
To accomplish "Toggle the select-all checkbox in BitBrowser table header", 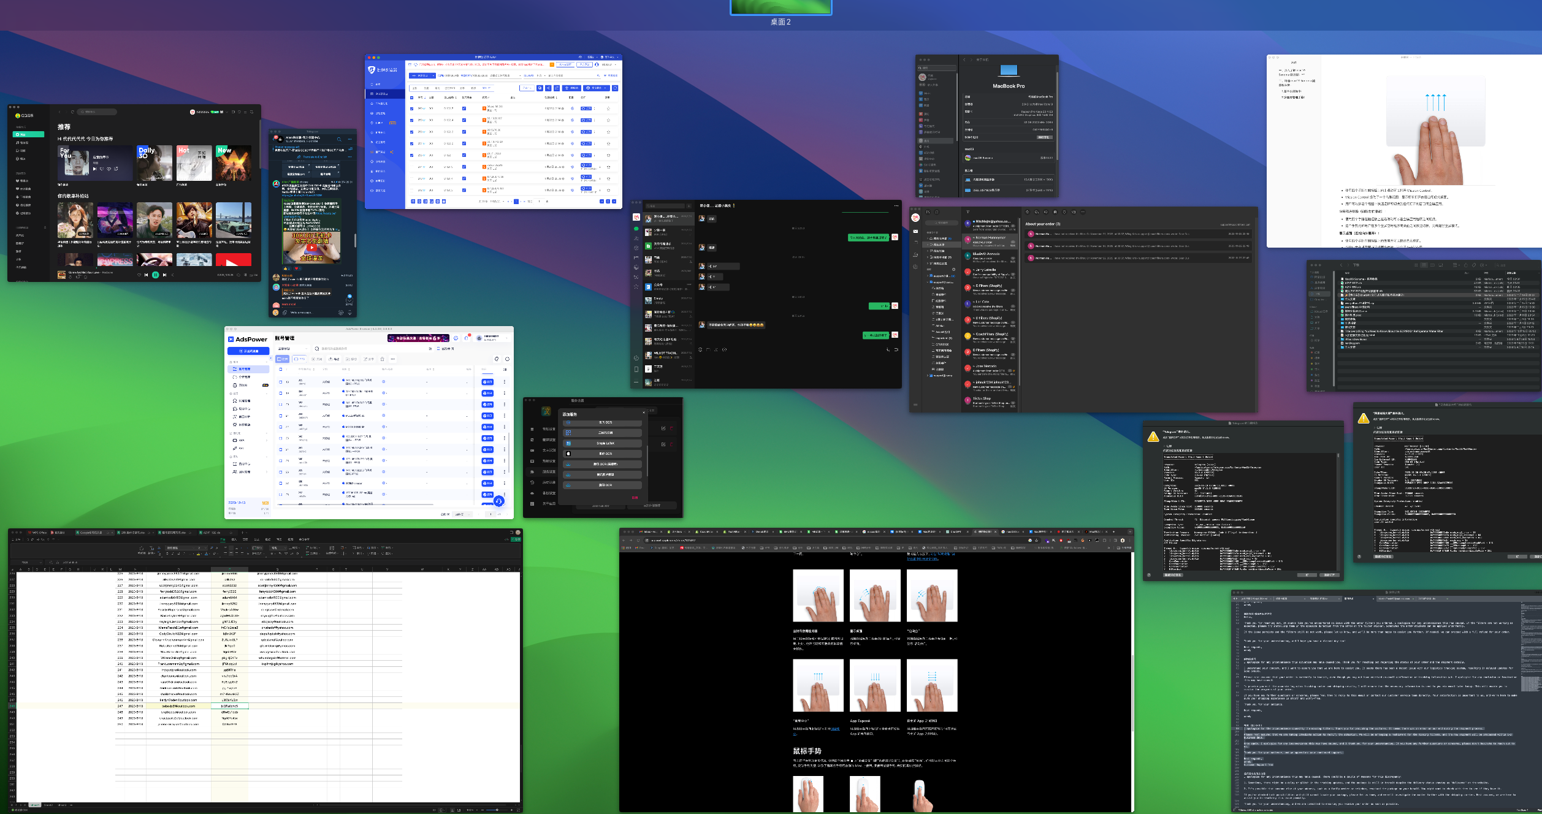I will [x=411, y=97].
